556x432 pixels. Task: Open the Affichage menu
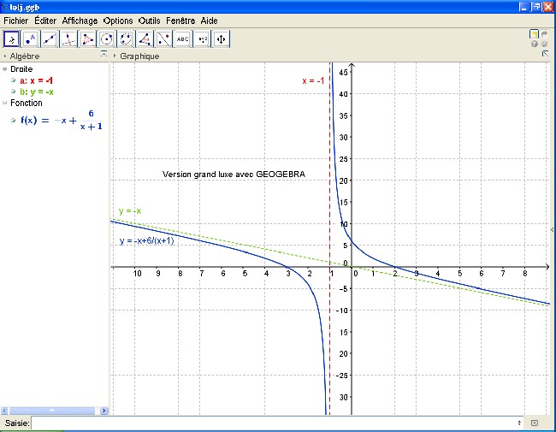tap(80, 21)
